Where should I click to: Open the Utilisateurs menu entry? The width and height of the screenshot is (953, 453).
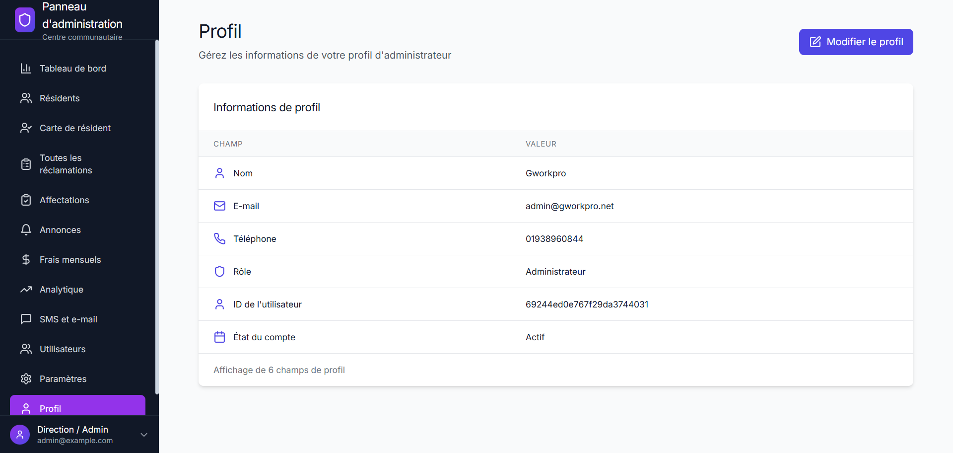(x=63, y=349)
